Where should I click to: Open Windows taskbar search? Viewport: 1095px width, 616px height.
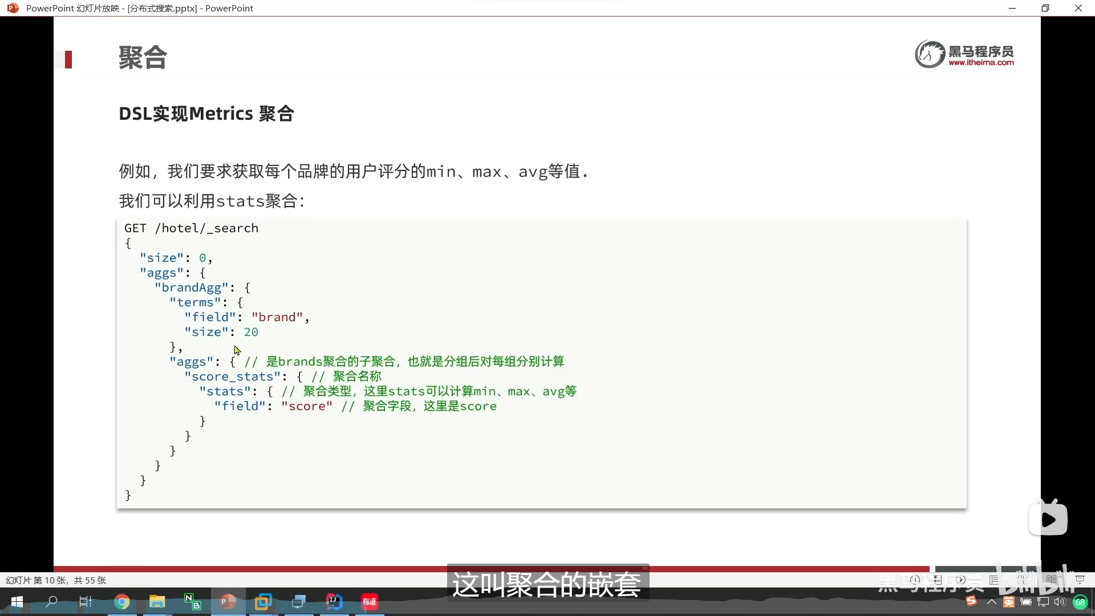[x=51, y=602]
